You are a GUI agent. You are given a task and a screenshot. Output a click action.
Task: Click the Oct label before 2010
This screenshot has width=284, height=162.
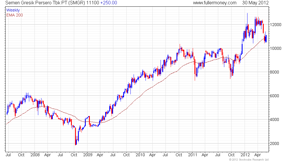point(126,155)
